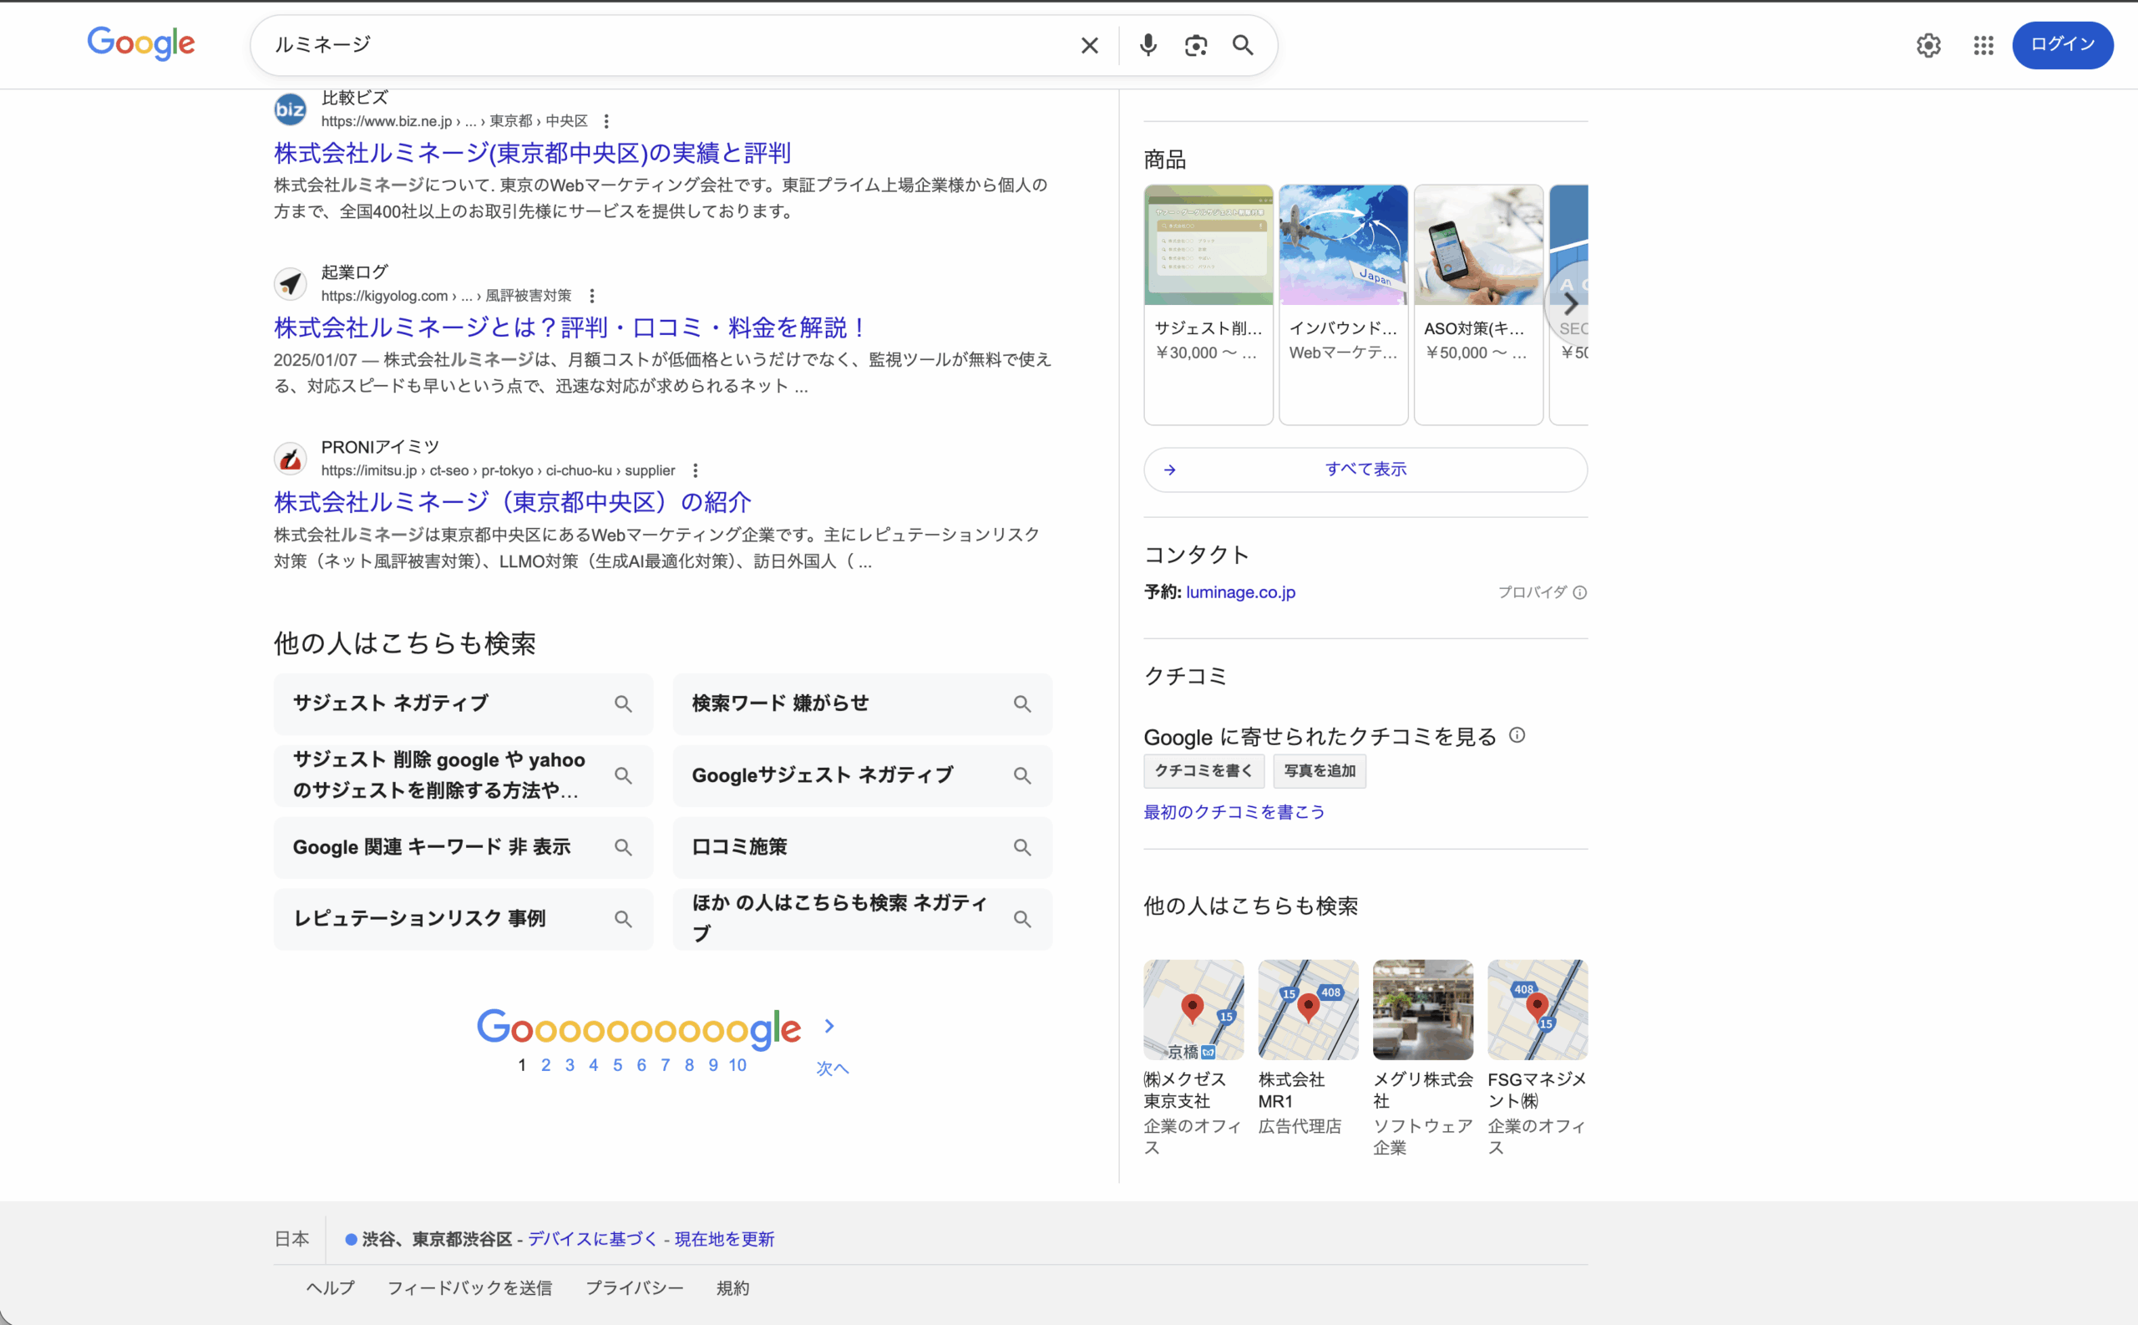Open ヘルプ from the footer menu
The image size is (2138, 1325).
coord(330,1287)
